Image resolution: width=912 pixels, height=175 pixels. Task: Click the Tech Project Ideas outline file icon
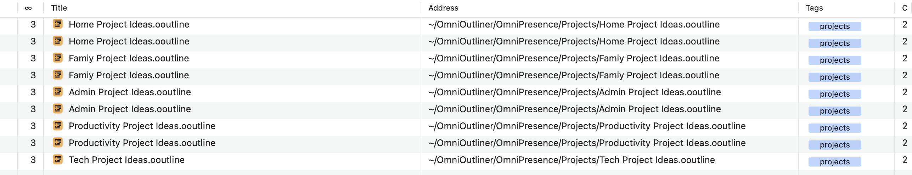point(58,159)
